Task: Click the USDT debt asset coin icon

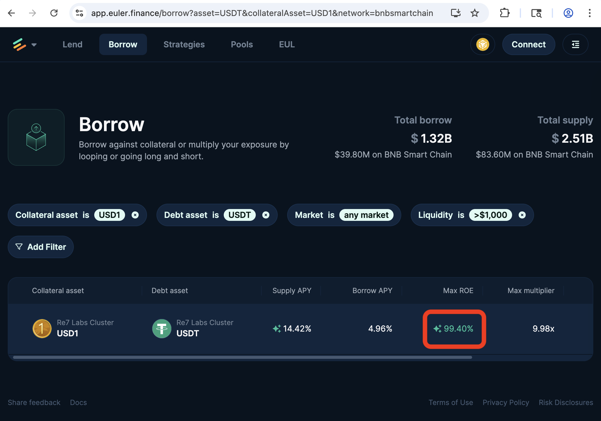Action: point(162,328)
